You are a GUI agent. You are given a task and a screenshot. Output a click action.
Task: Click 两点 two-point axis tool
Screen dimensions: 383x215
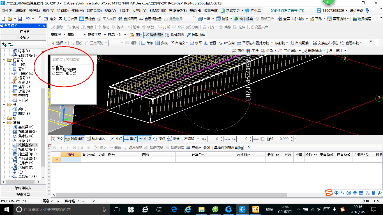[x=238, y=51]
